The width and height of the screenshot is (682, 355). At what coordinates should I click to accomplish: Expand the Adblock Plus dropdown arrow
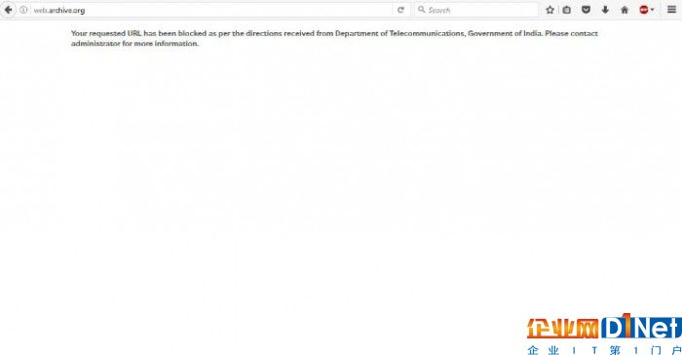[x=652, y=10]
